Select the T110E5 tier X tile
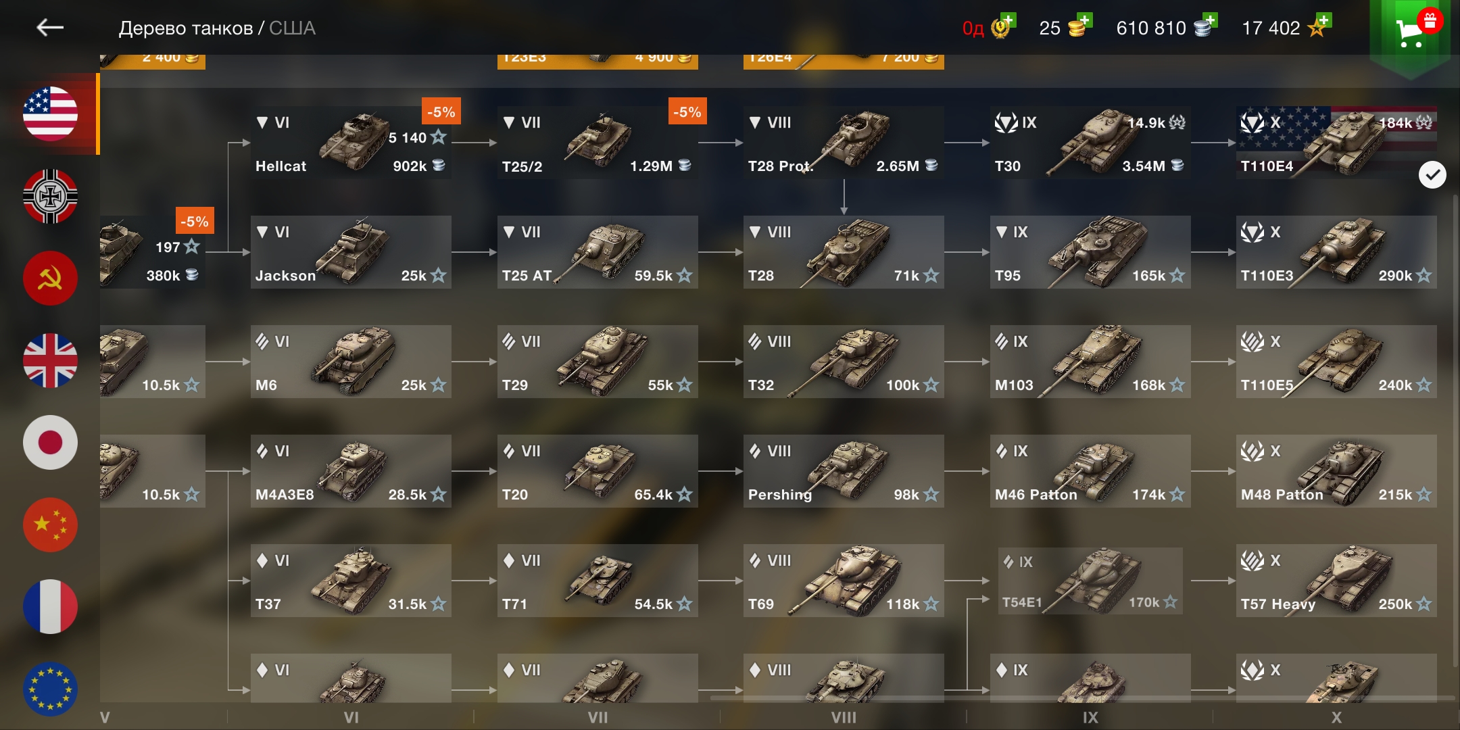This screenshot has height=730, width=1460. coord(1336,362)
